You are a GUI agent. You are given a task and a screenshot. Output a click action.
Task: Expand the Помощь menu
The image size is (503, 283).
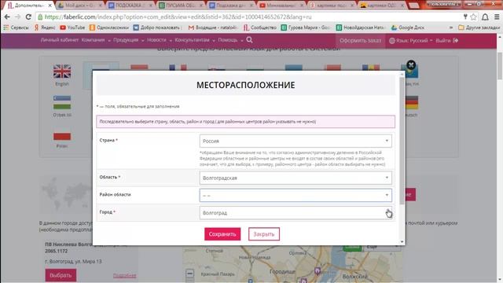tap(230, 40)
